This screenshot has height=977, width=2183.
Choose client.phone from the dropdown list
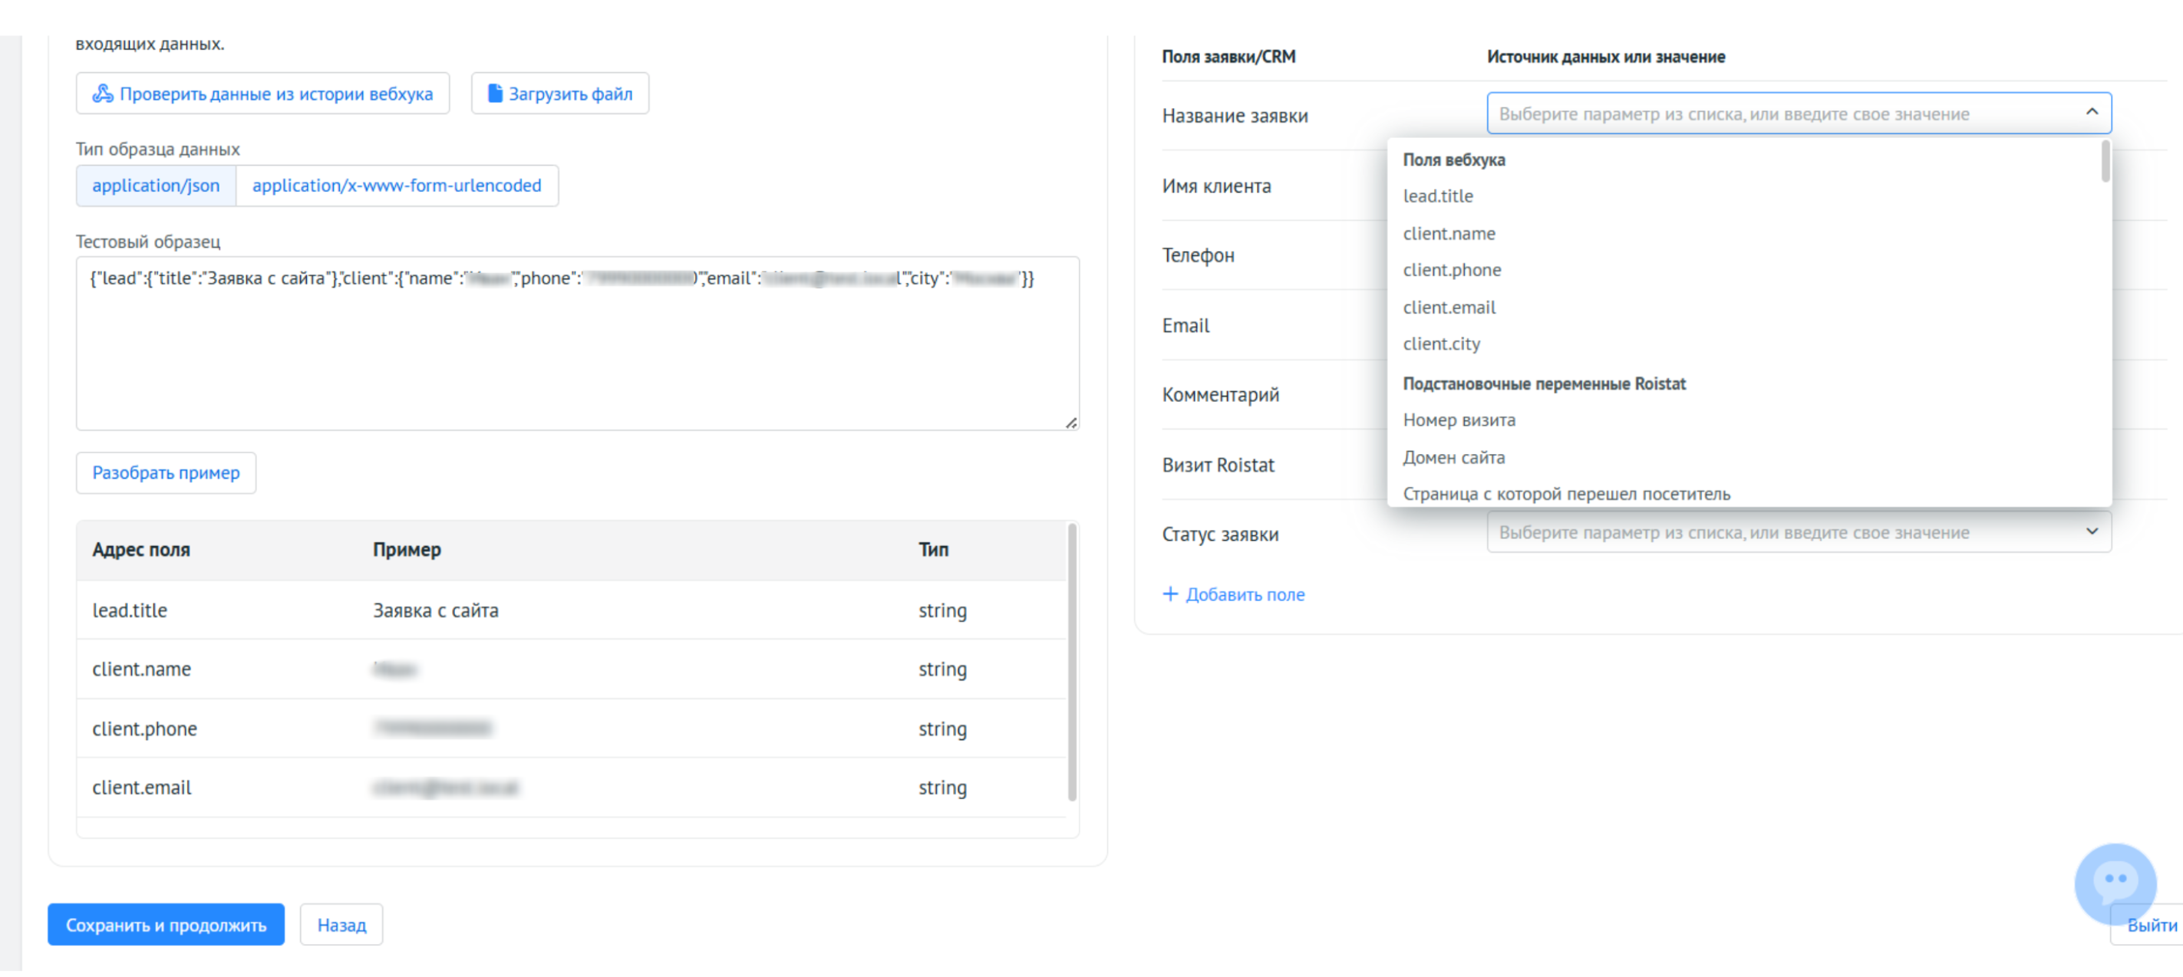pyautogui.click(x=1451, y=269)
